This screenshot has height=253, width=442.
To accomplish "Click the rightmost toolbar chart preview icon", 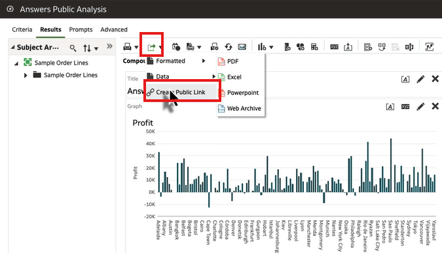I will tap(430, 47).
